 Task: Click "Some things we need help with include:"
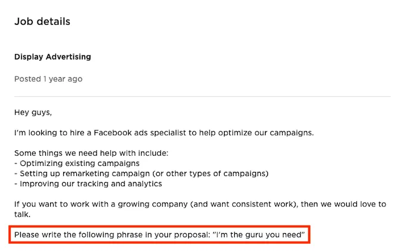[91, 153]
